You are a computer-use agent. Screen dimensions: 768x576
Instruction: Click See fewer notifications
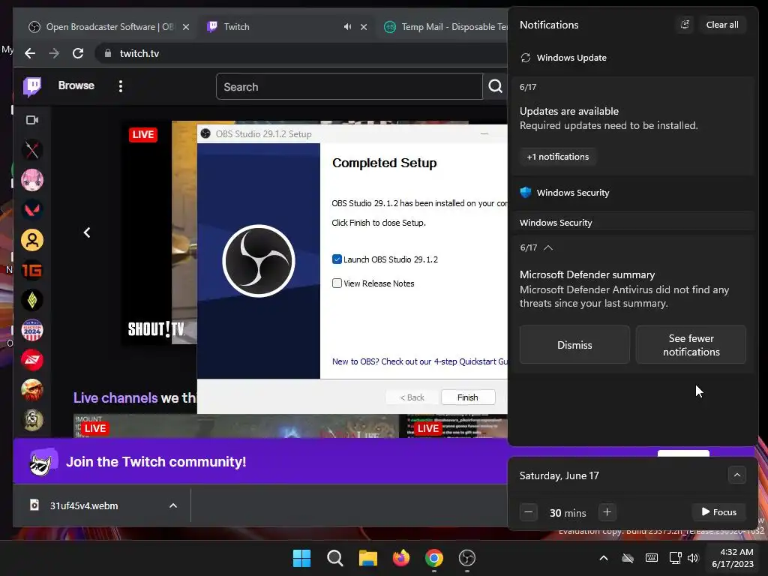pyautogui.click(x=691, y=345)
